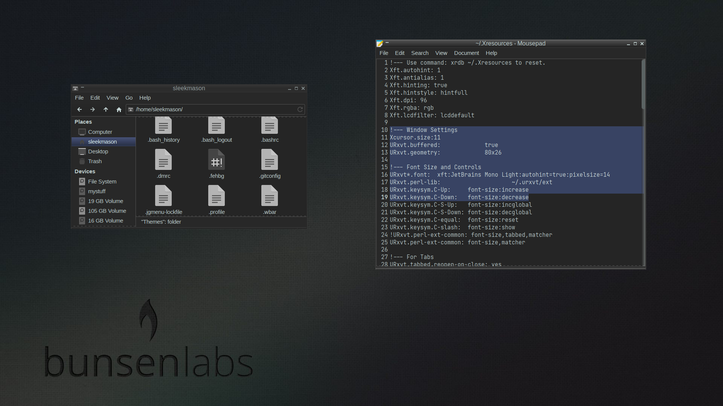The width and height of the screenshot is (723, 406).
Task: Select the .bash_history file icon
Action: click(x=163, y=126)
